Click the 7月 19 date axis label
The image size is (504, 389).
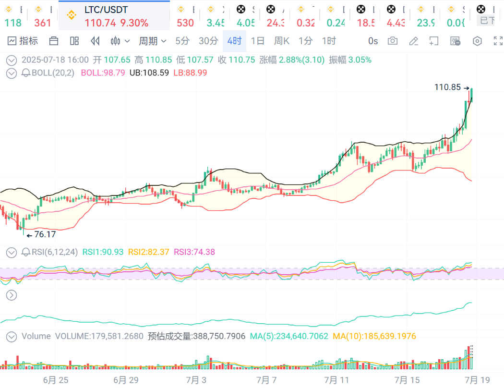pos(477,380)
